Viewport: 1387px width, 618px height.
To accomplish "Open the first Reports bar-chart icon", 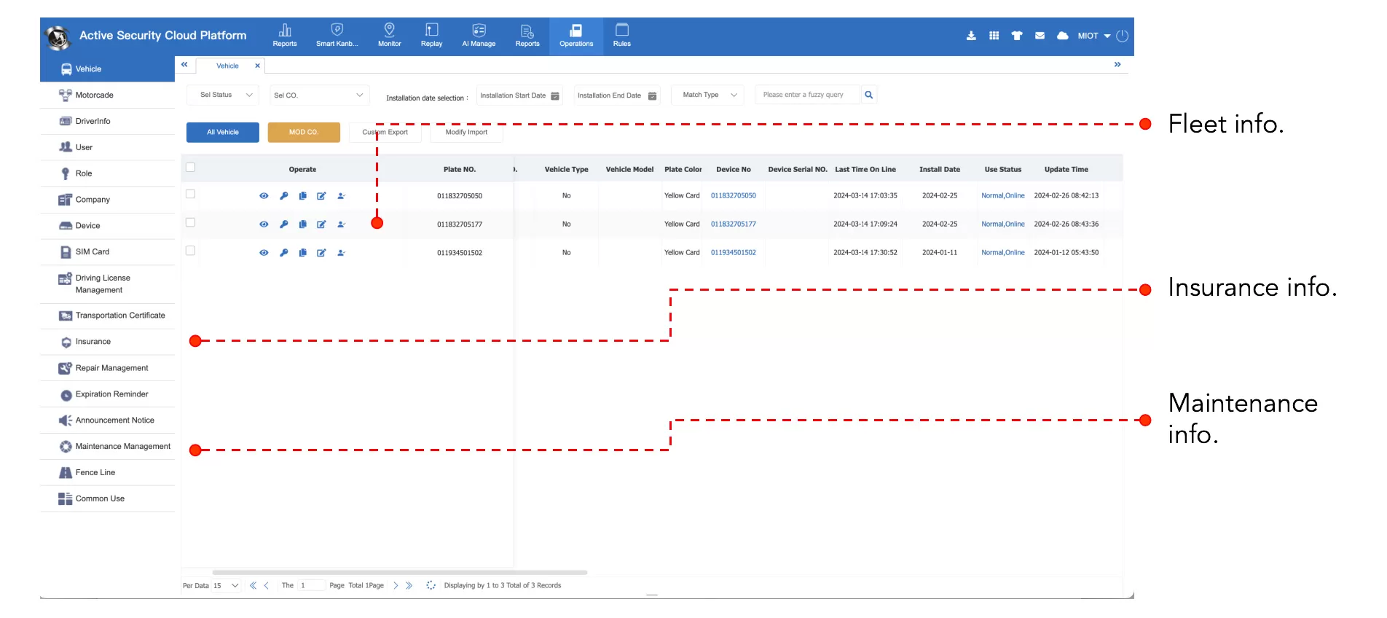I will (285, 30).
